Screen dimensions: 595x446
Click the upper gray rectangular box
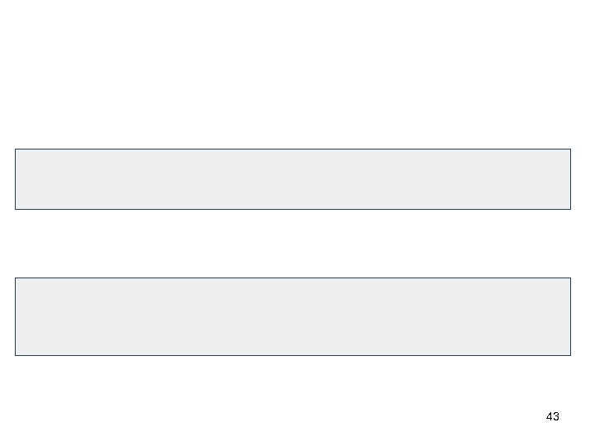tap(293, 178)
